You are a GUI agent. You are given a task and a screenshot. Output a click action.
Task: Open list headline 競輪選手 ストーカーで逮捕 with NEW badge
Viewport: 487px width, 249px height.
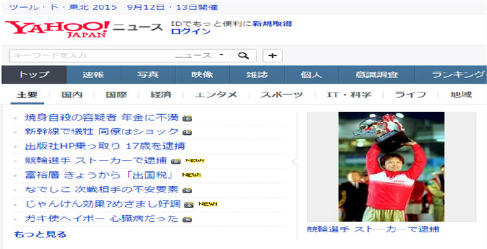click(95, 161)
